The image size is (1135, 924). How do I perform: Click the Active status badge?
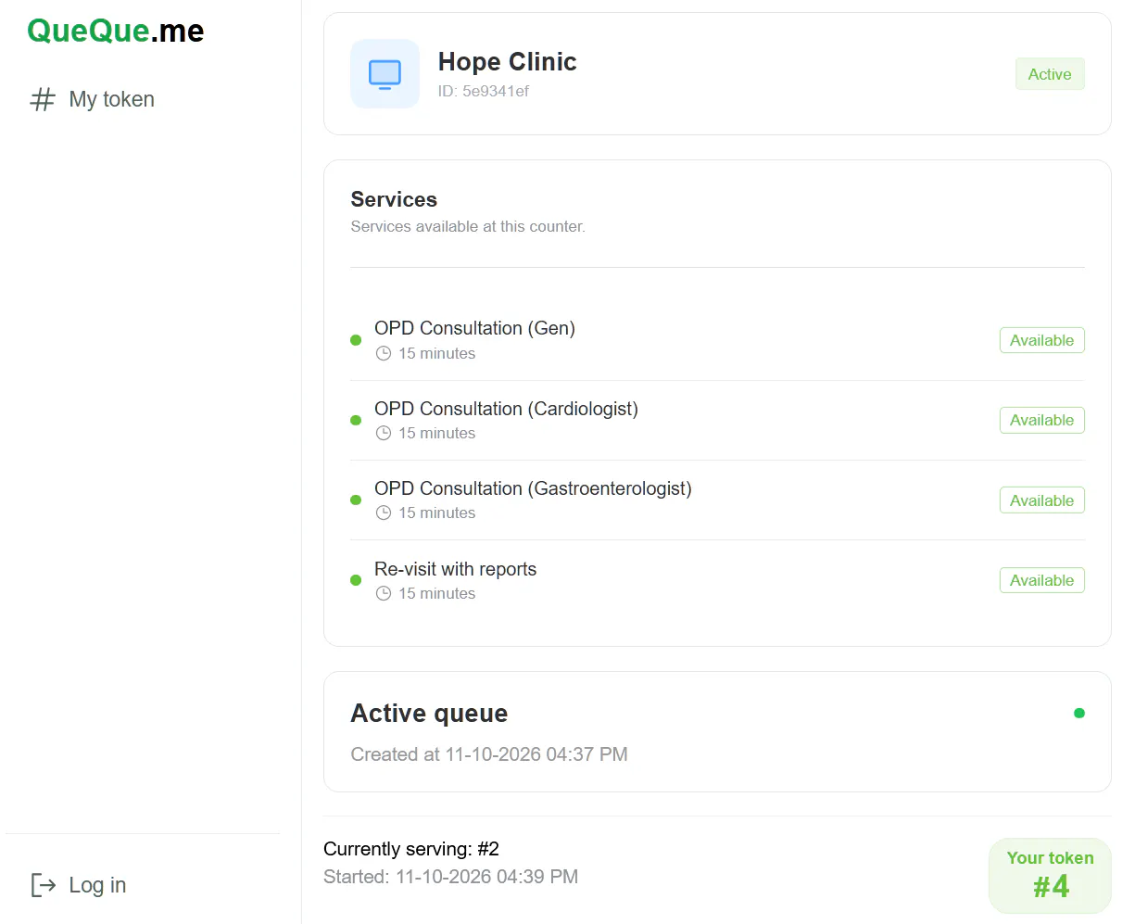(x=1050, y=74)
